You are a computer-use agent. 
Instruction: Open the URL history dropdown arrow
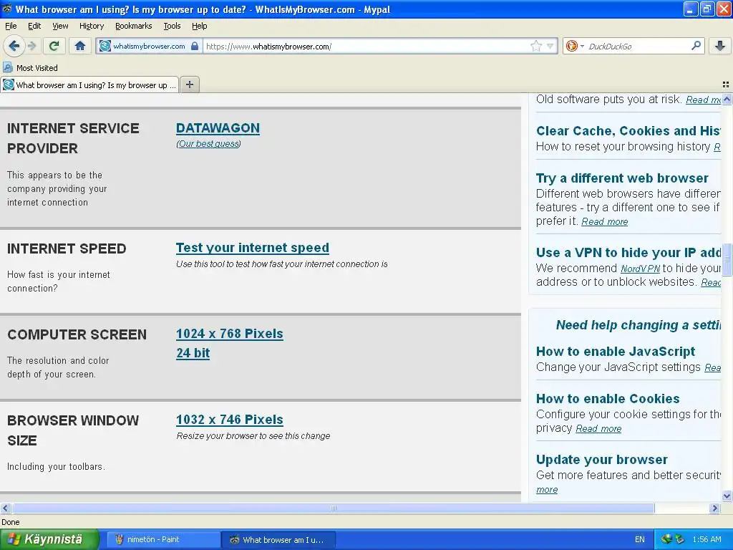coord(550,46)
